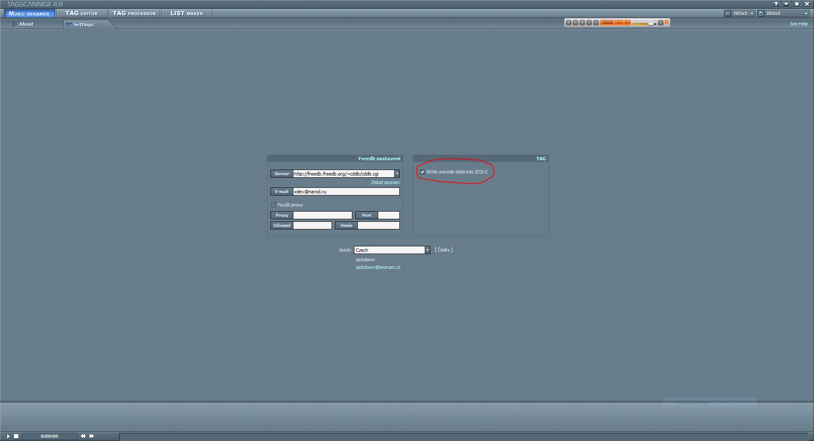This screenshot has height=441, width=814.
Task: Open the title bar down-arrow menu
Action: tap(786, 4)
